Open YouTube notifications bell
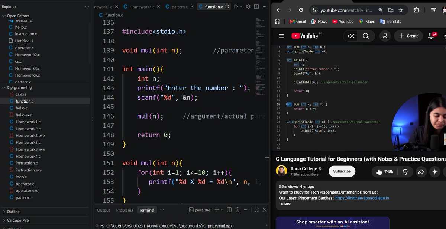Viewport: 446px width, 229px height. [x=431, y=36]
